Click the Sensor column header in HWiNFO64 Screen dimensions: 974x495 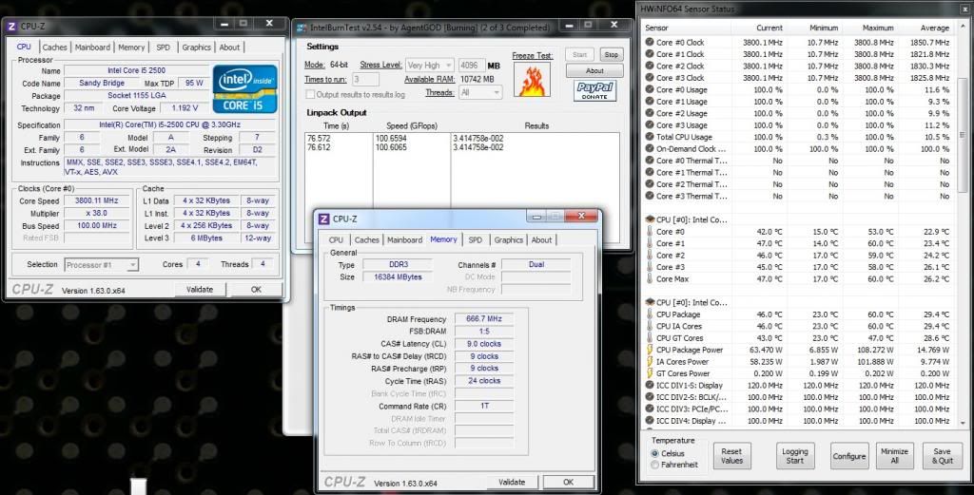click(x=686, y=28)
